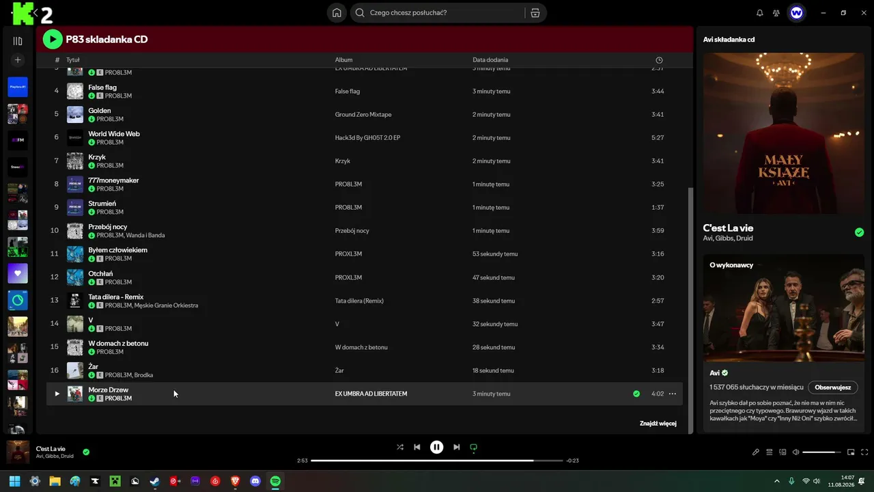The image size is (874, 492).
Task: Open the play queue
Action: pyautogui.click(x=769, y=452)
